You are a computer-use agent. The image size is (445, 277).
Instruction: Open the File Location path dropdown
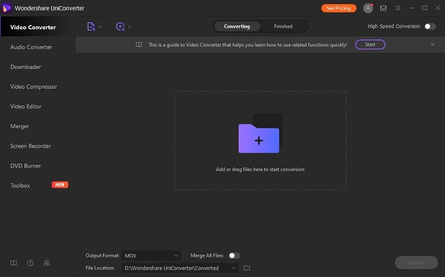[180, 268]
